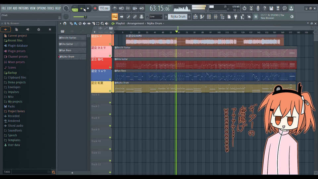This screenshot has height=179, width=318.
Task: Toggle wait for input before recording
Action: [x=121, y=8]
